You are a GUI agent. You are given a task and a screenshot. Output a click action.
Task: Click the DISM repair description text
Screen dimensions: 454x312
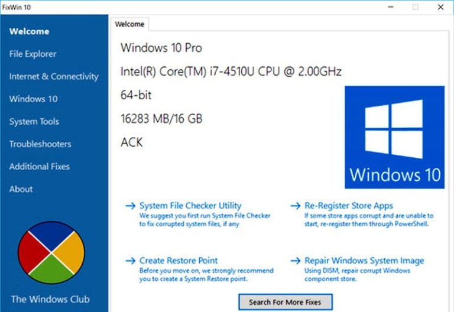(x=357, y=275)
